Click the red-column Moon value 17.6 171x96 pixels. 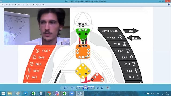(45, 51)
